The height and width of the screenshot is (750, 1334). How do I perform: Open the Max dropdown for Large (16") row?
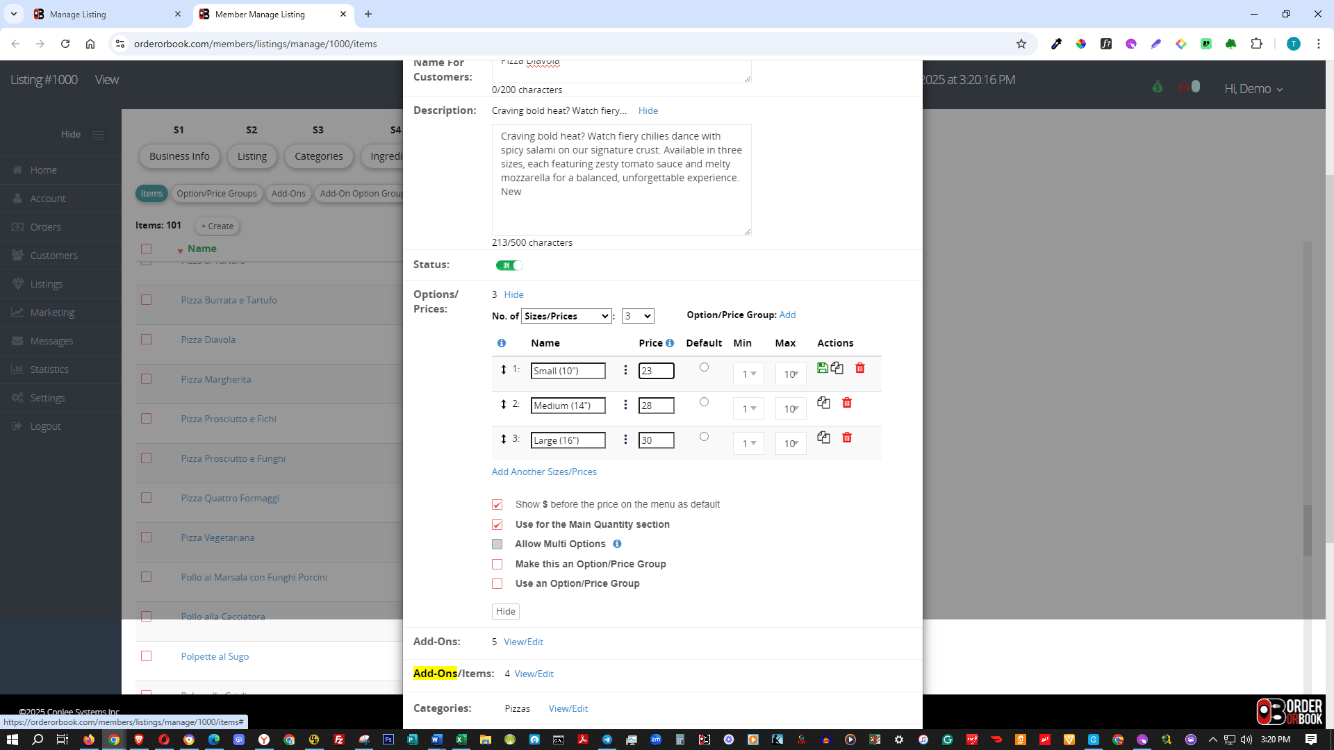point(791,444)
